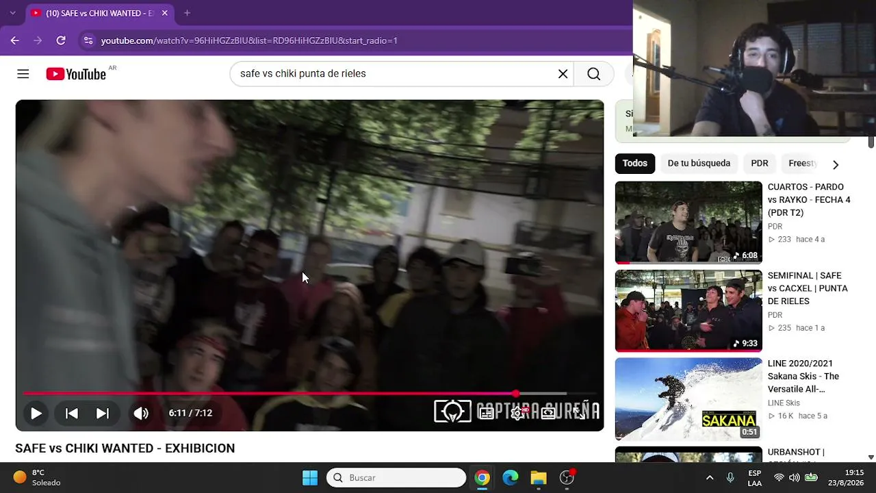This screenshot has width=876, height=493.
Task: Open the Wi-Fi network tray icon
Action: pyautogui.click(x=779, y=478)
